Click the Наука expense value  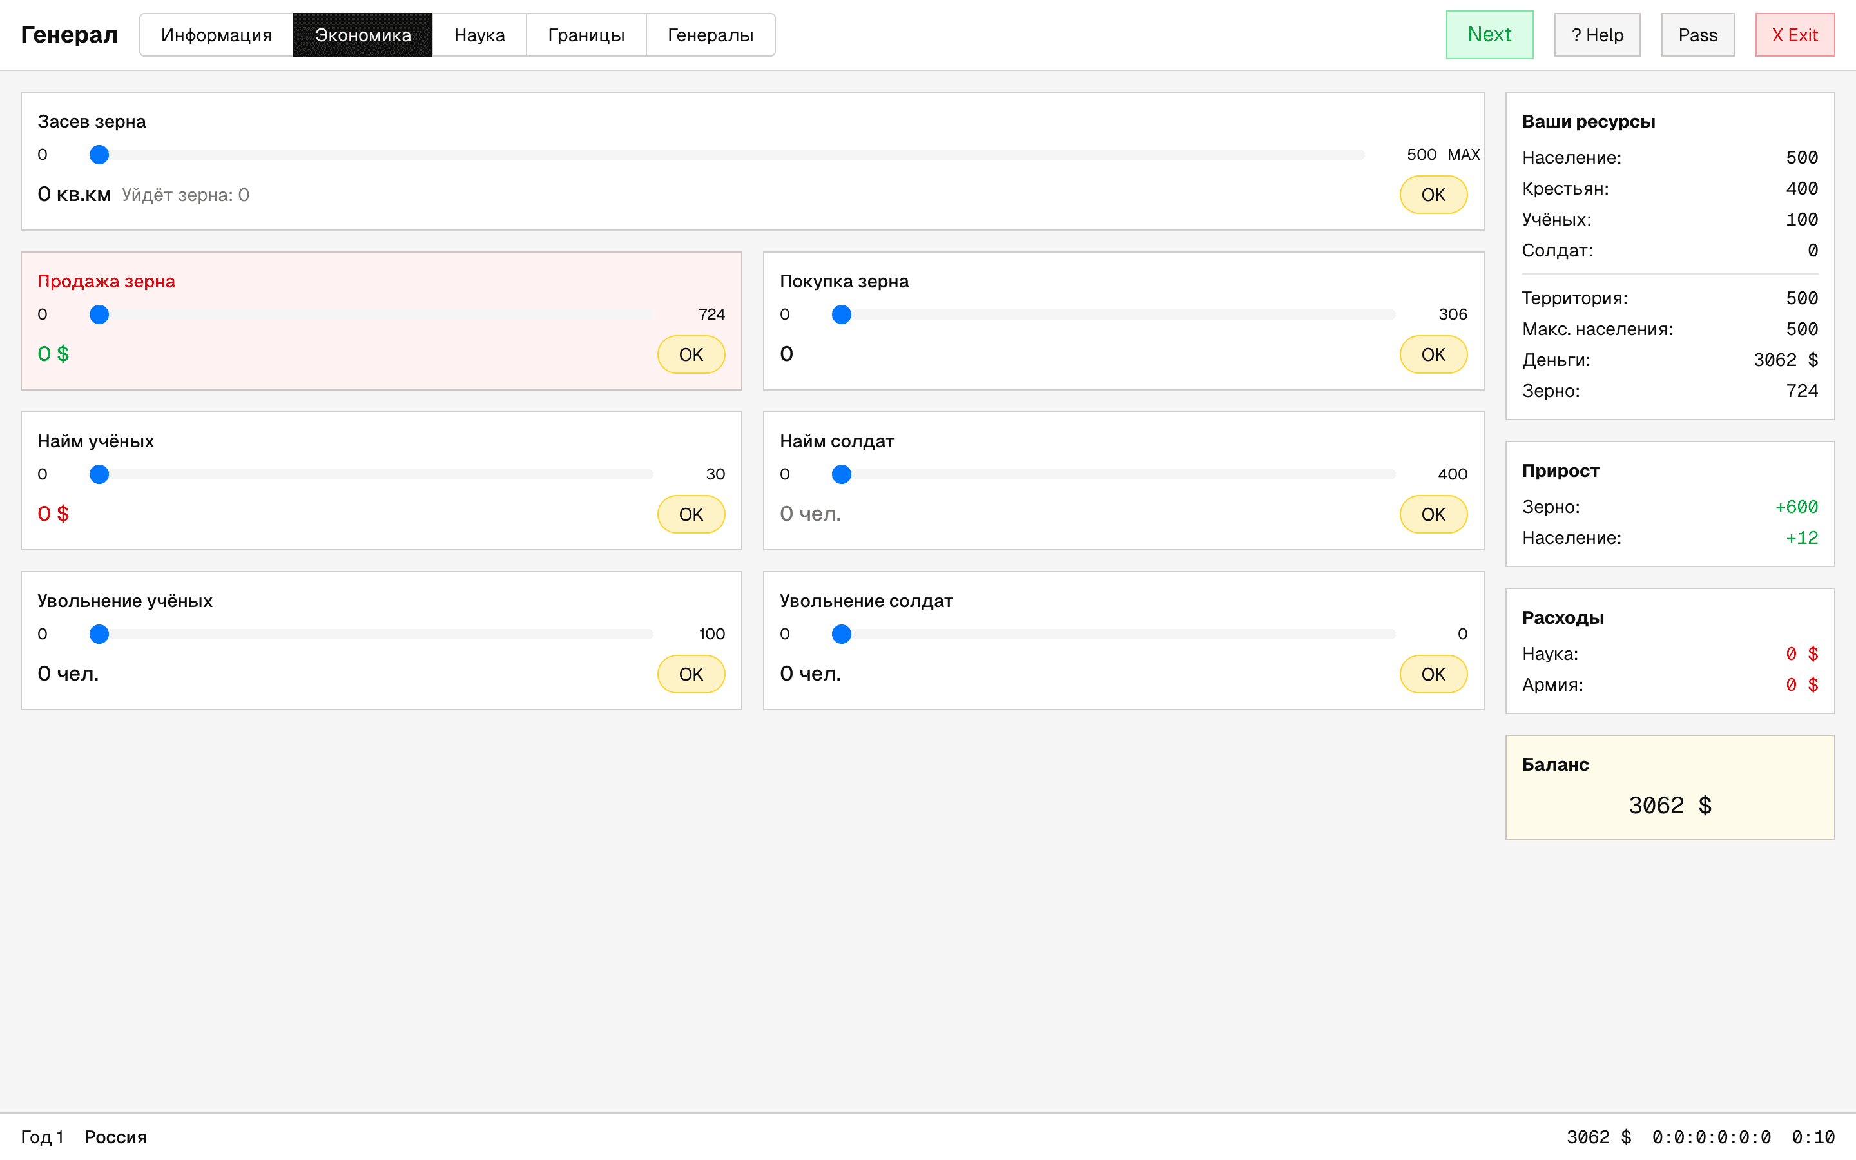coord(1802,653)
